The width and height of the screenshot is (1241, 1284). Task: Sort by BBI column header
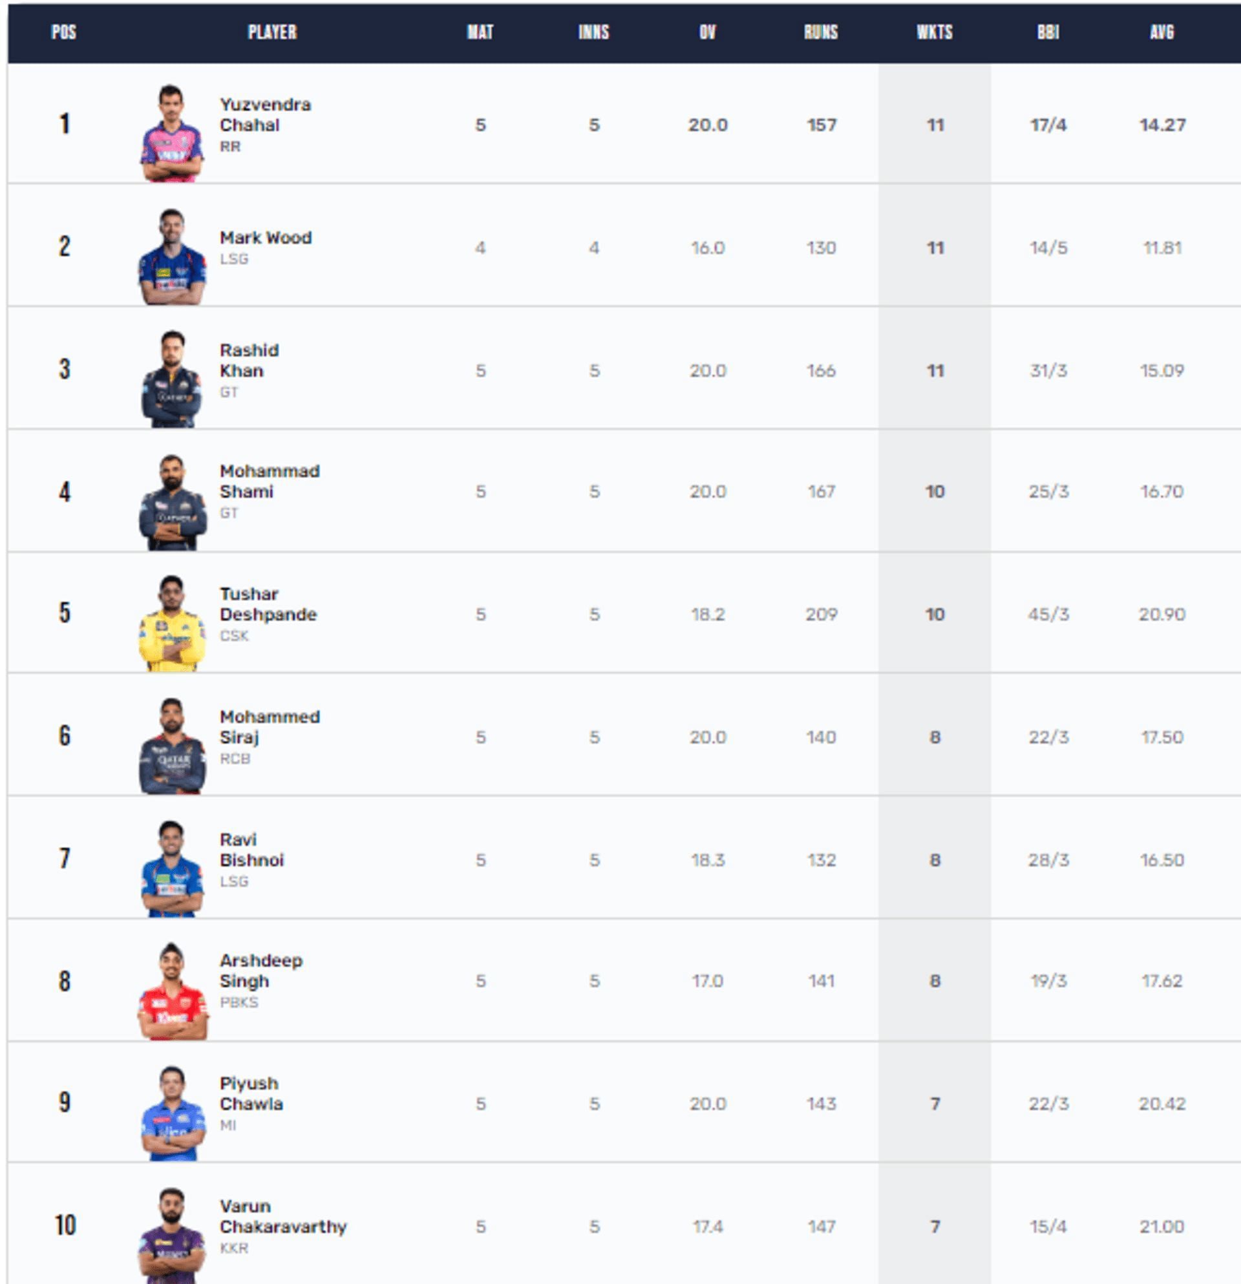[1048, 32]
